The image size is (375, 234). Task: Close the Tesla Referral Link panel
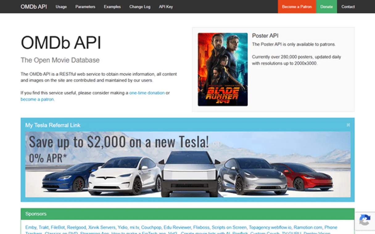[348, 125]
